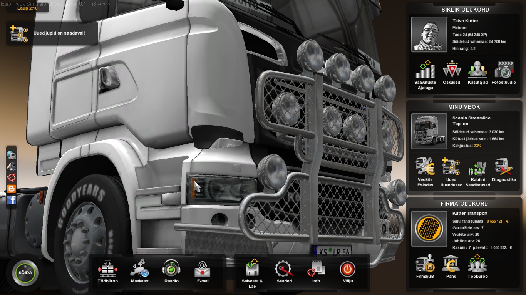
Task: Open the Facebook page link
Action: click(x=12, y=200)
